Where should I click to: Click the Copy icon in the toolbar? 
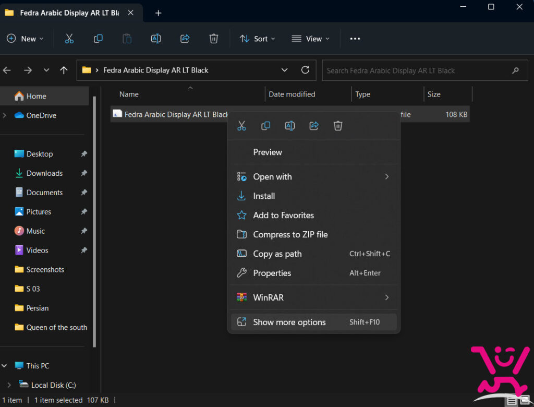point(98,39)
